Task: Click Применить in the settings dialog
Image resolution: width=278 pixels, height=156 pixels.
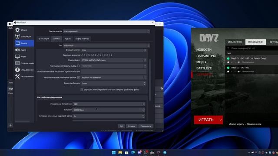Action: point(146,126)
